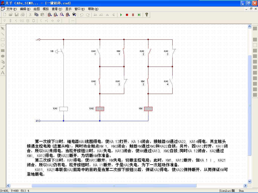Open the 模拟 (Simulate) menu

click(x=46, y=9)
